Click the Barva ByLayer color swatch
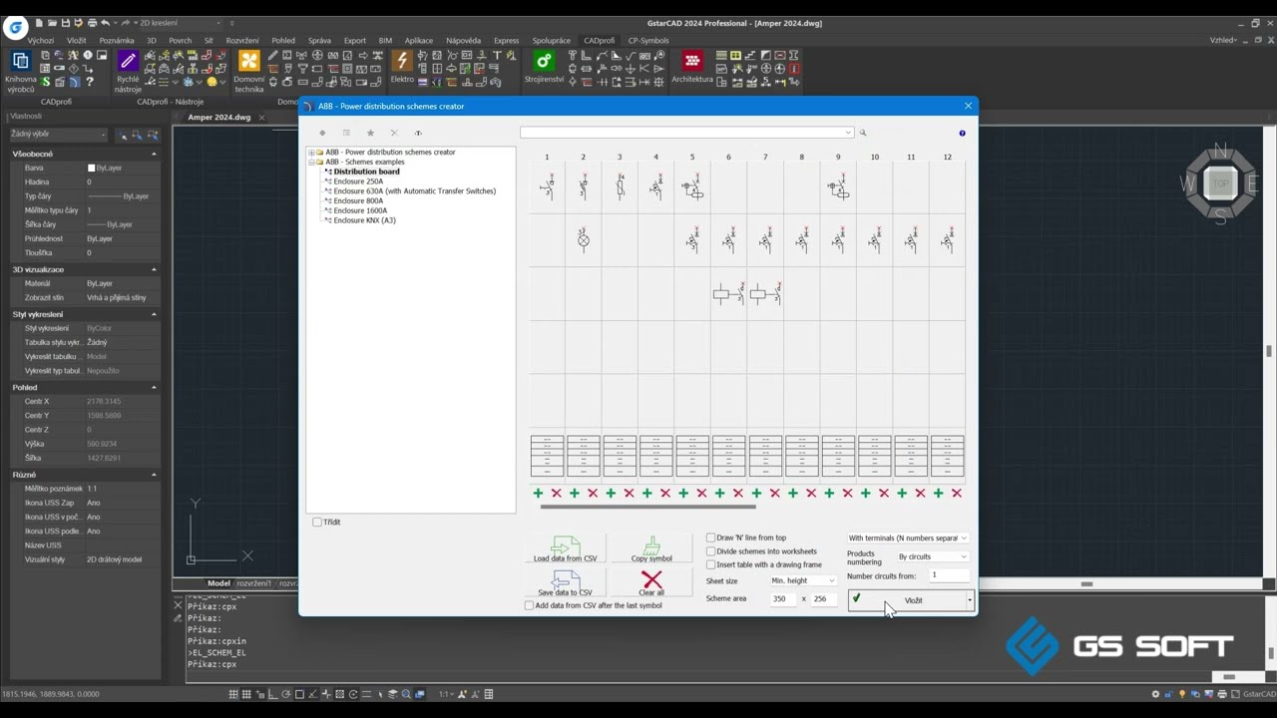This screenshot has width=1277, height=718. pos(92,169)
